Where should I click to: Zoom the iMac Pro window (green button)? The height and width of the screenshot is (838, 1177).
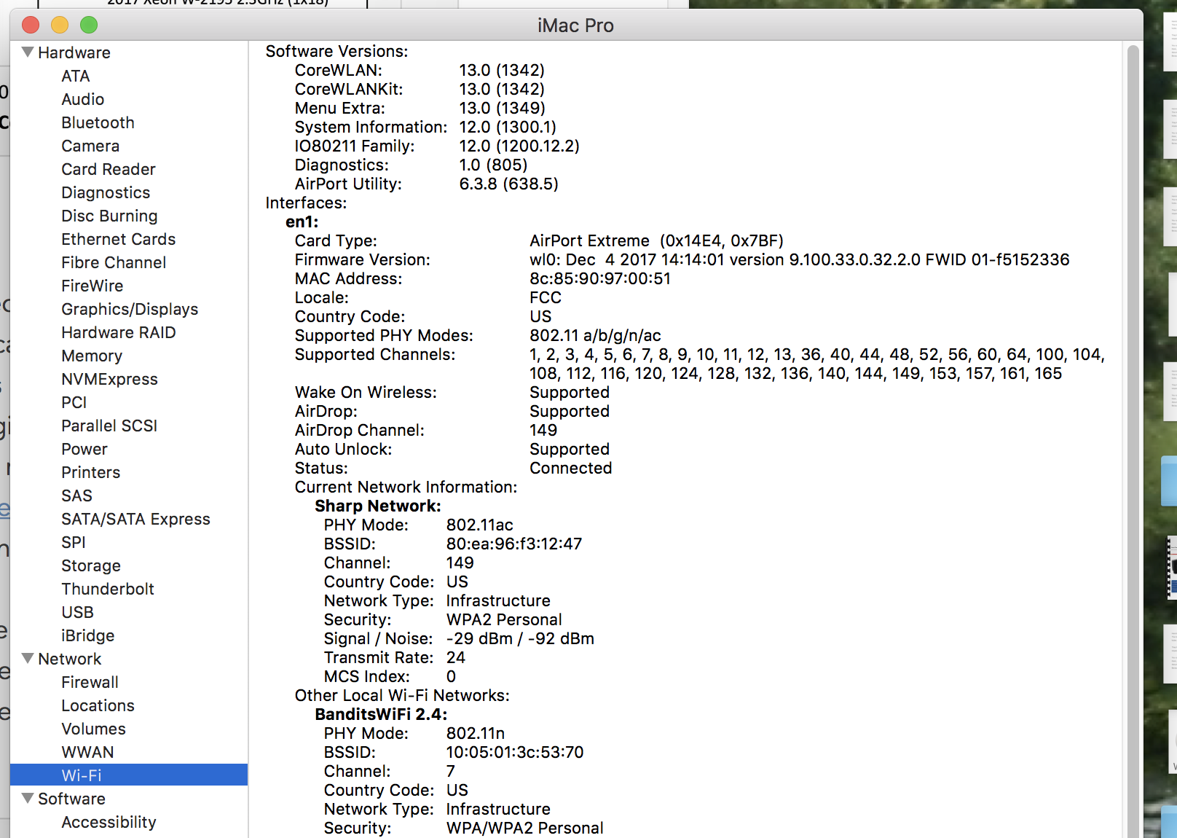[89, 25]
